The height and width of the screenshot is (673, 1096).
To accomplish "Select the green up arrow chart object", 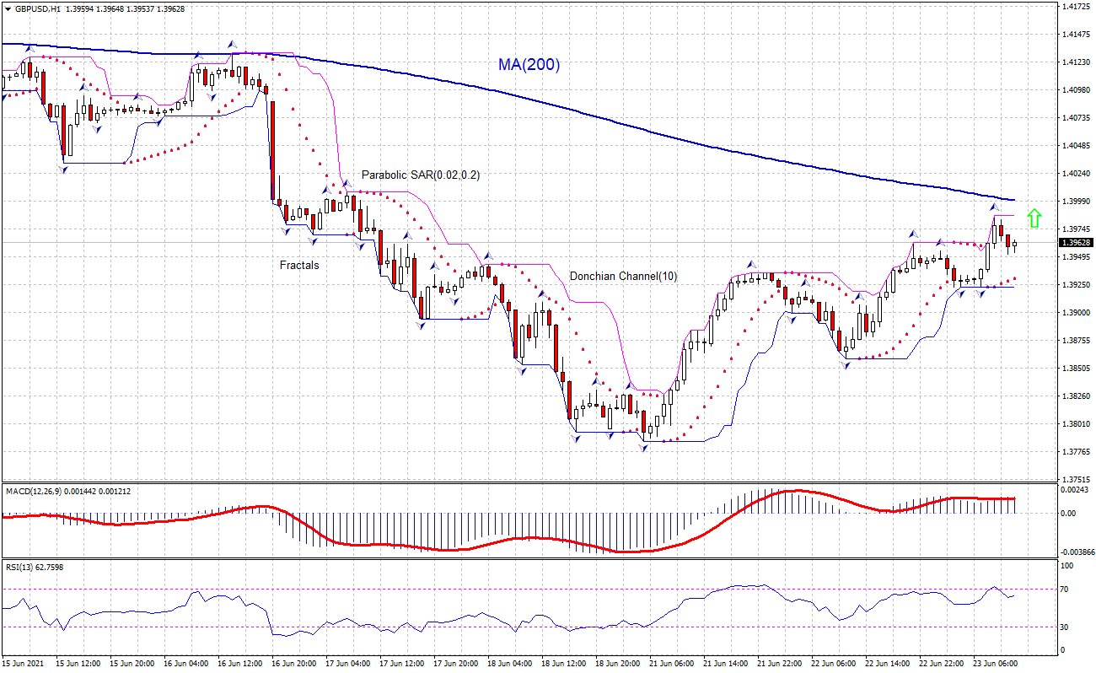I will 1035,218.
